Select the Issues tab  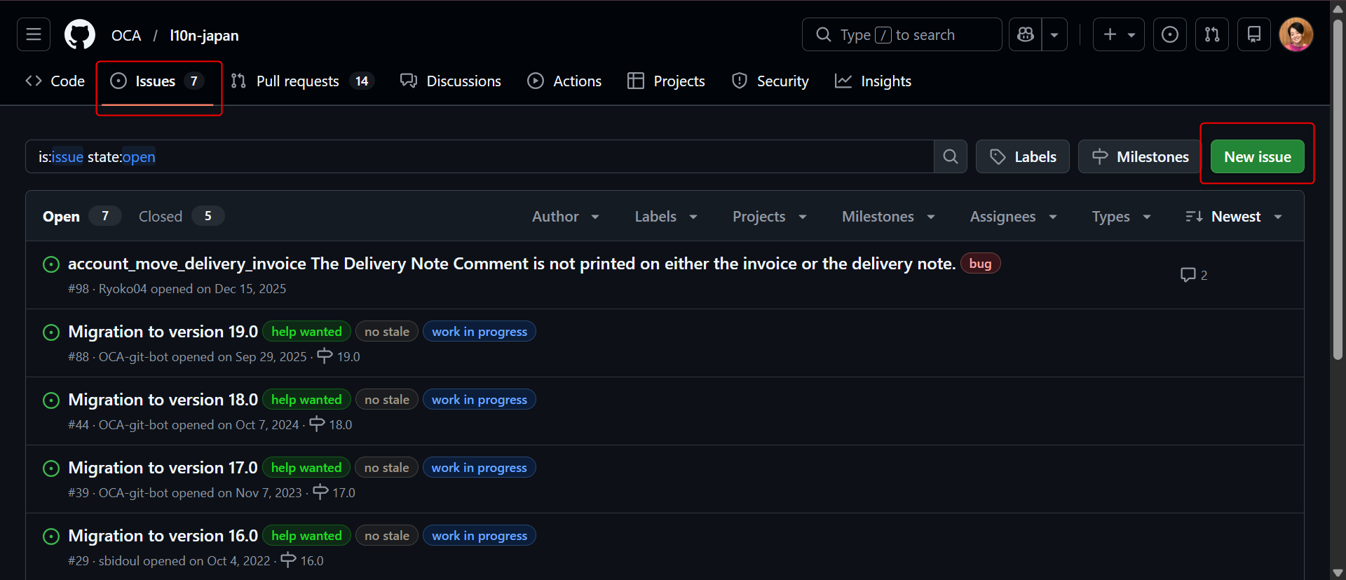pos(158,81)
